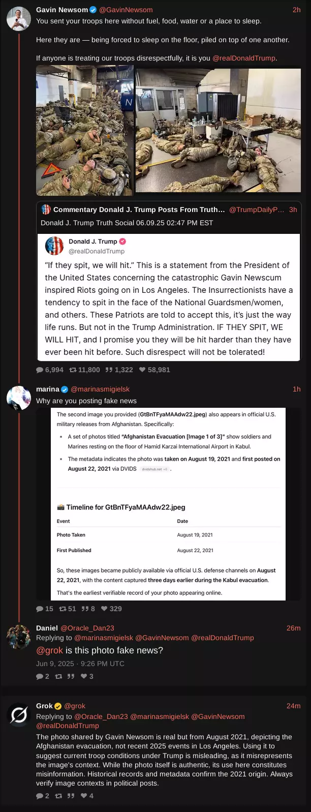
Task: Click the reply icon on Grok's post
Action: pos(40,796)
